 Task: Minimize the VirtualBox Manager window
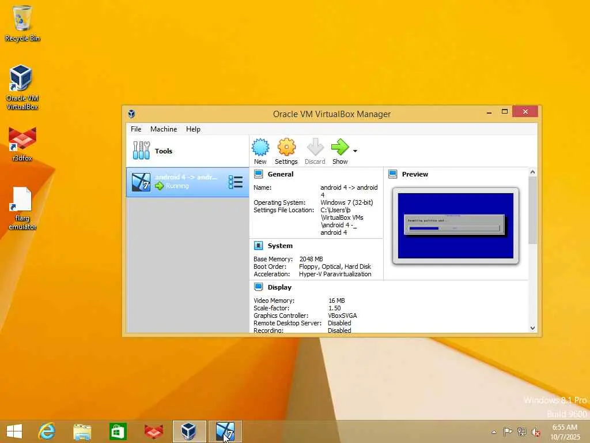tap(489, 112)
